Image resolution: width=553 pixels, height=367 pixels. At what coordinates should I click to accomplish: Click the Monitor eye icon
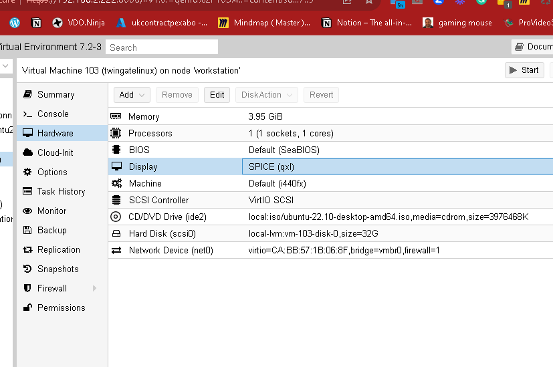[x=27, y=211]
